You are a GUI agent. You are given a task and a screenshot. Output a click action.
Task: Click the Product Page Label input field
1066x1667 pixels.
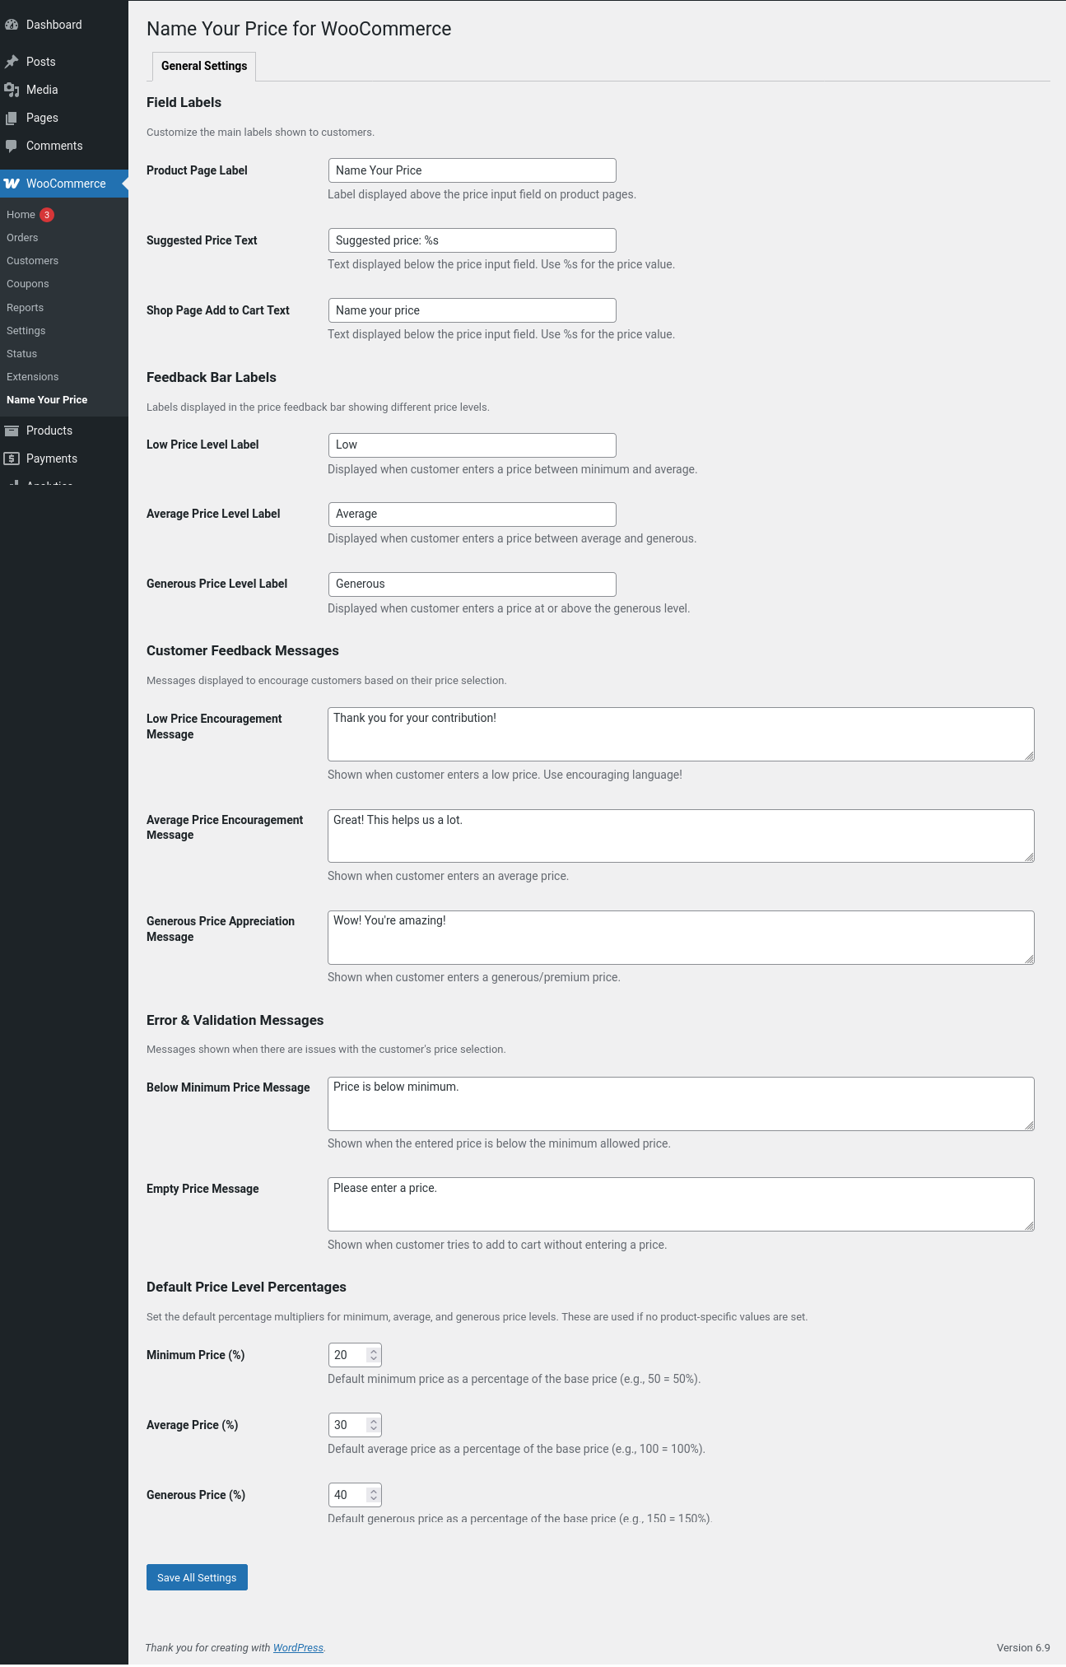tap(472, 170)
